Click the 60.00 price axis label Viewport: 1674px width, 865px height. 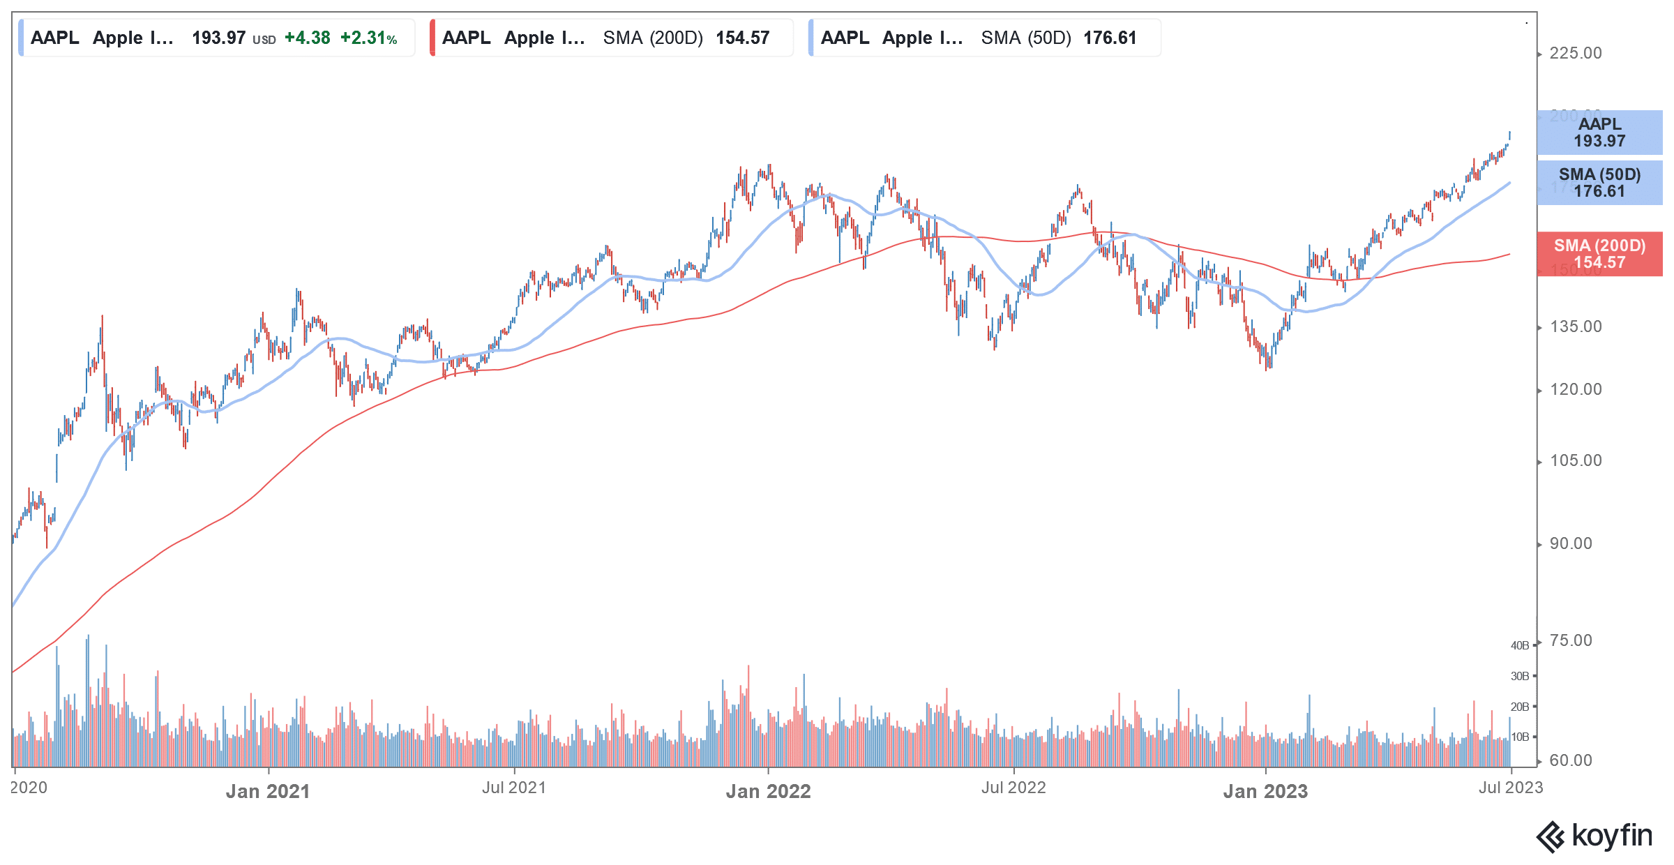[1571, 760]
